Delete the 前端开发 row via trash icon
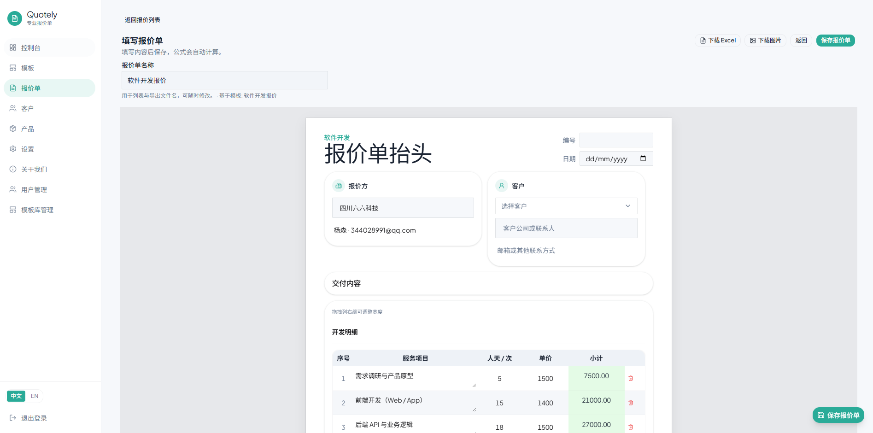Screen dimensions: 873x433 (631, 403)
